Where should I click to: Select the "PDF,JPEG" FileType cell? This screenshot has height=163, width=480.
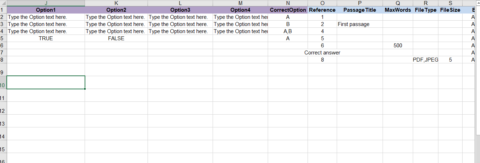425,60
